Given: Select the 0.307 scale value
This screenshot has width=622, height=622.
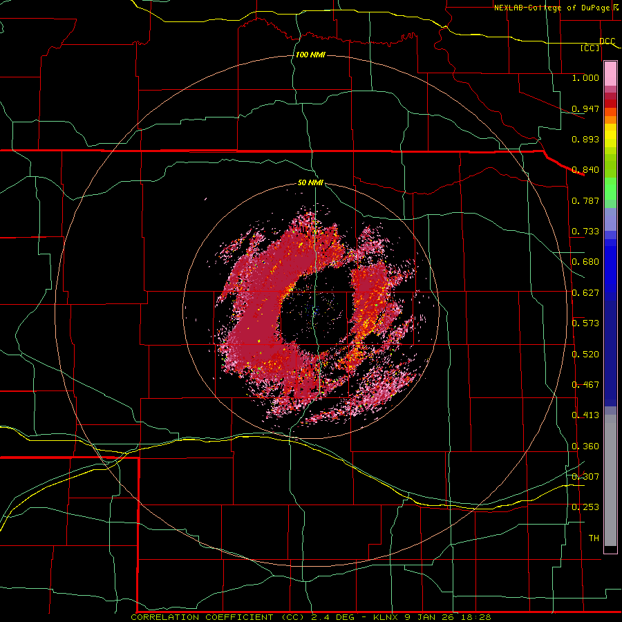Looking at the screenshot, I should pyautogui.click(x=585, y=477).
